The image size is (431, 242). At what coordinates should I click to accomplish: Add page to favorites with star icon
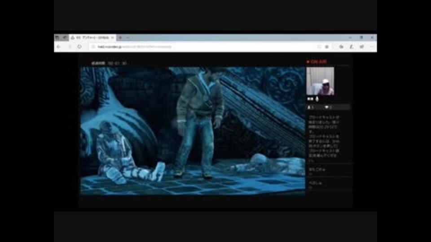pyautogui.click(x=327, y=47)
